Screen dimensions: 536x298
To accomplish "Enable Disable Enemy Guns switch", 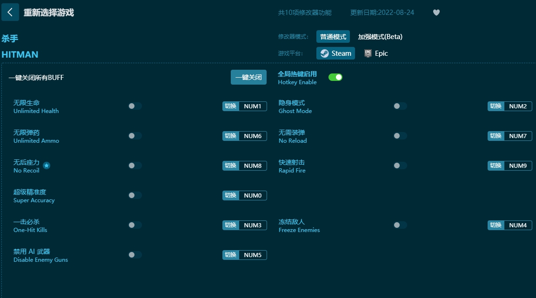I will coord(134,255).
